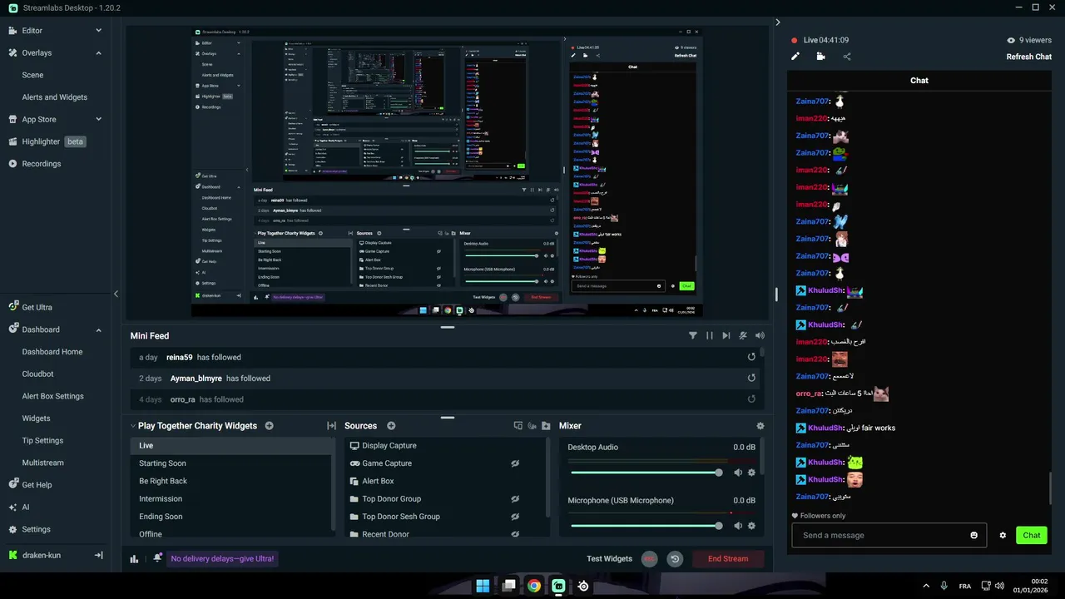
Task: Collapse the Dashboard section chevron
Action: click(98, 330)
